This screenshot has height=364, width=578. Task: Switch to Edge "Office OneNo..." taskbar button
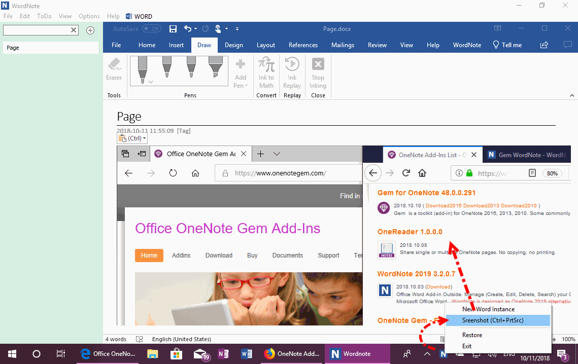[108, 354]
